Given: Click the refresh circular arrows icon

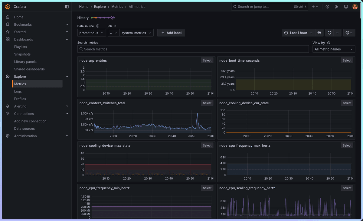Looking at the screenshot, I should [x=329, y=33].
